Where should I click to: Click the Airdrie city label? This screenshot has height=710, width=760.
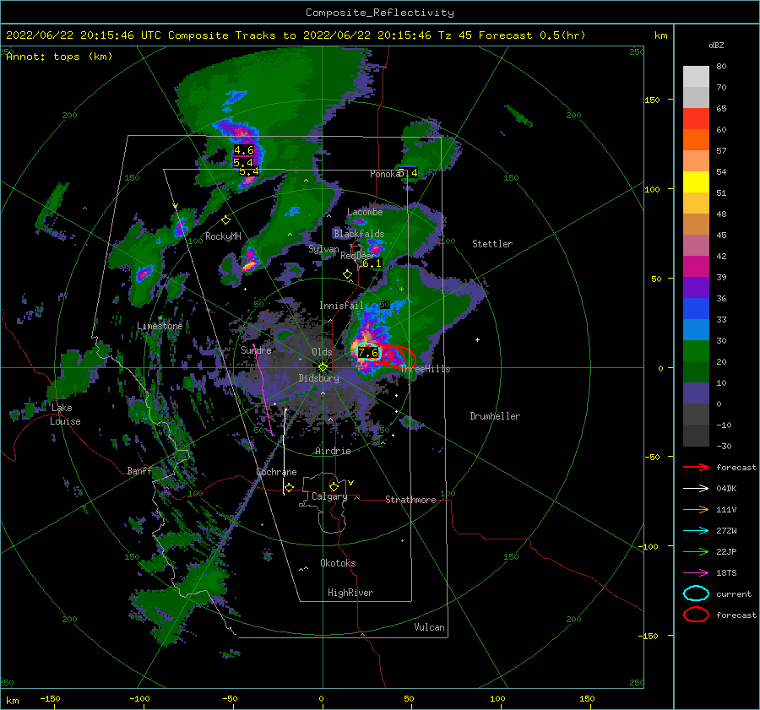click(x=333, y=451)
